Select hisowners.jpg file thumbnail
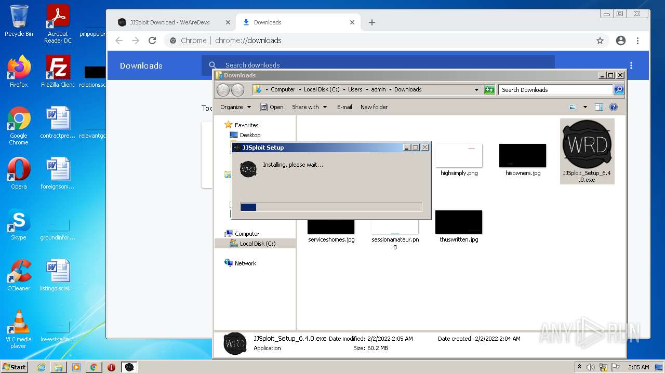This screenshot has width=665, height=374. pos(523,156)
